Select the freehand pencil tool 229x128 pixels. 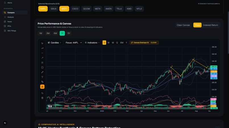42,72
